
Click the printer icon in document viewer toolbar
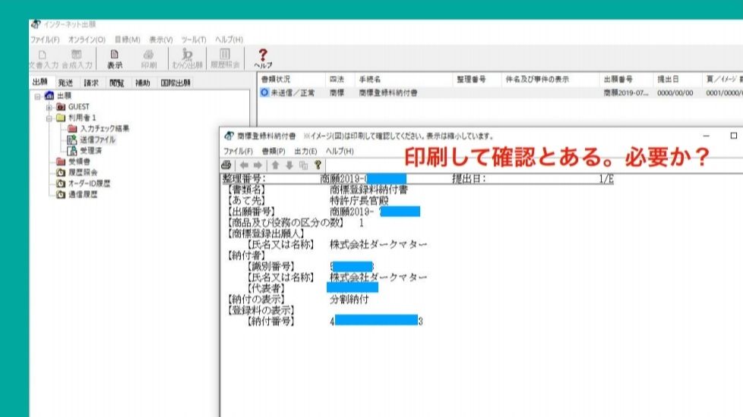click(226, 165)
